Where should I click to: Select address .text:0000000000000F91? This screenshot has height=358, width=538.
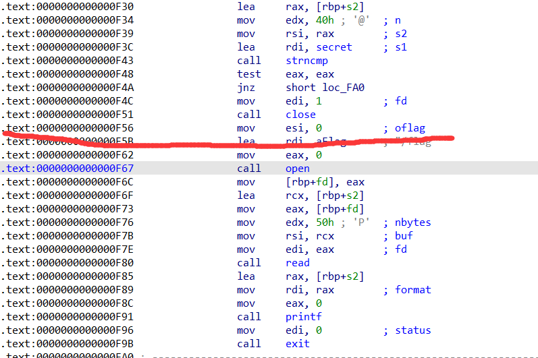(68, 317)
